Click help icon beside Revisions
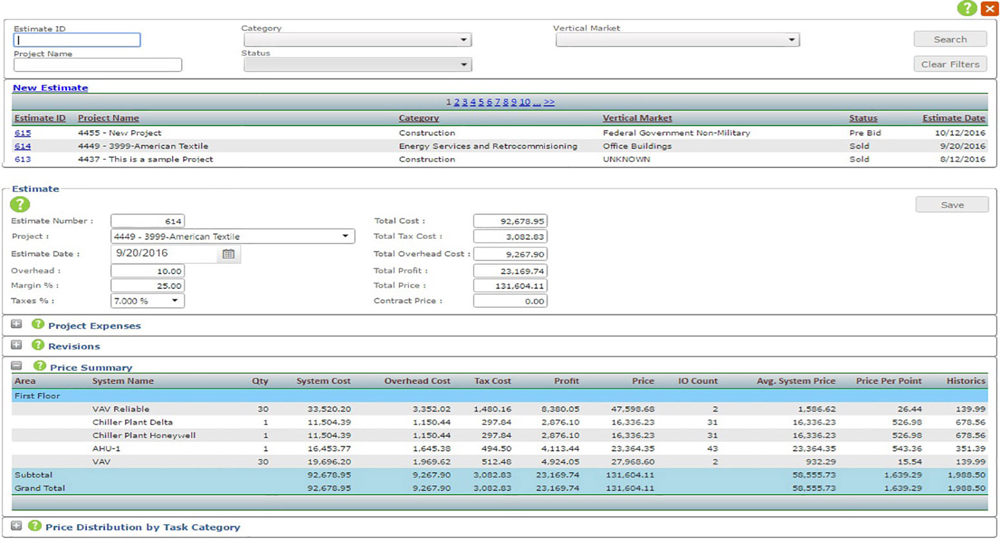 click(x=38, y=345)
